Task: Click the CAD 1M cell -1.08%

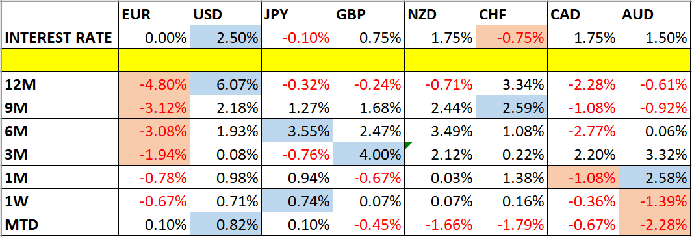Action: click(x=583, y=179)
